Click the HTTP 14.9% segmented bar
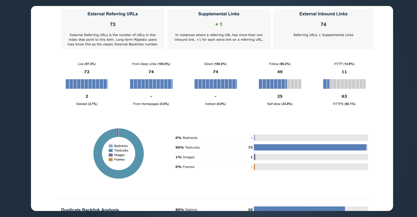 [x=344, y=84]
